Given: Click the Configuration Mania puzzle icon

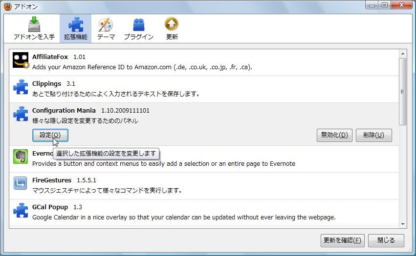Looking at the screenshot, I should [21, 114].
